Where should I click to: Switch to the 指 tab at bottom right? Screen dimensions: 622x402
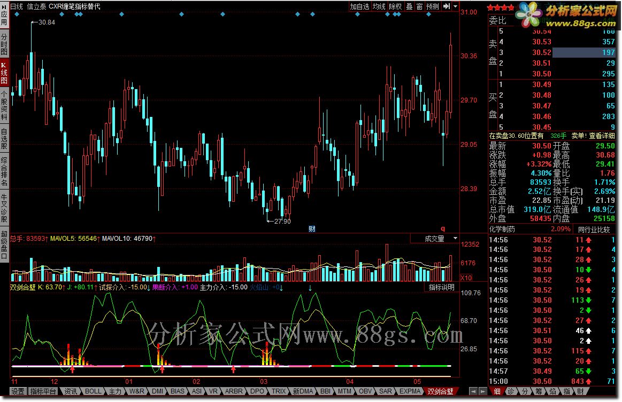(566, 391)
